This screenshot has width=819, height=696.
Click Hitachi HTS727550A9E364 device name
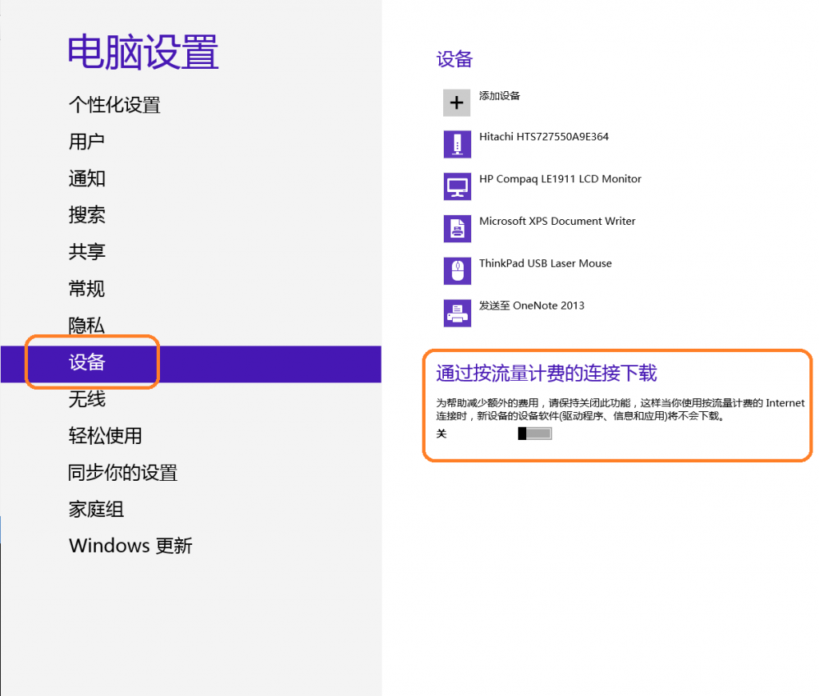(x=544, y=136)
